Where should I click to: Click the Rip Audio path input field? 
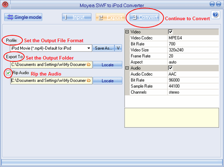tap(52, 81)
